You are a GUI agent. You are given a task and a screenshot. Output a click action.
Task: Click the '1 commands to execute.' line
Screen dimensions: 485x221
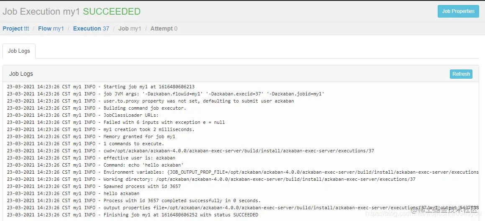pos(86,144)
